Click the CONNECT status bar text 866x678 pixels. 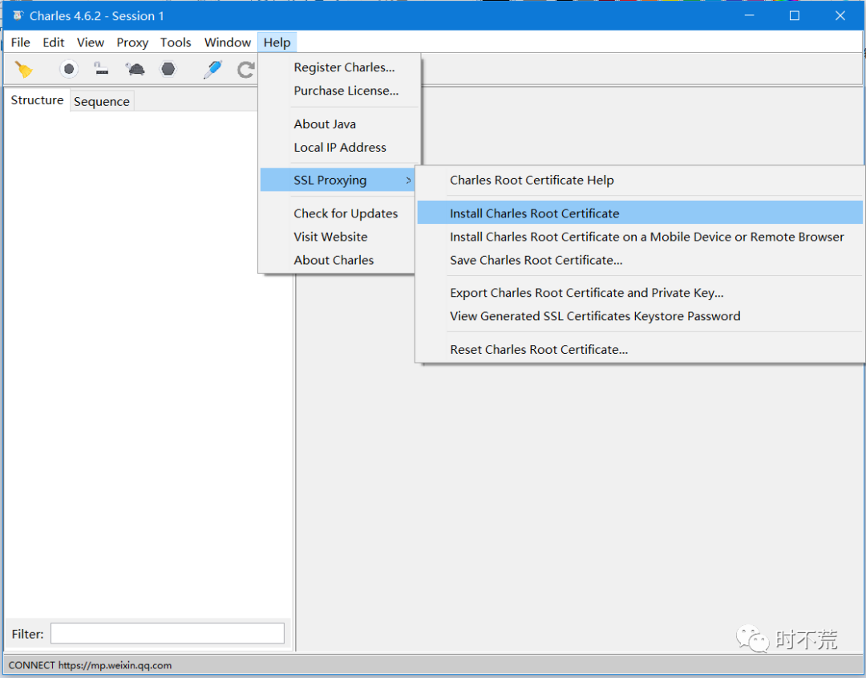click(90, 665)
